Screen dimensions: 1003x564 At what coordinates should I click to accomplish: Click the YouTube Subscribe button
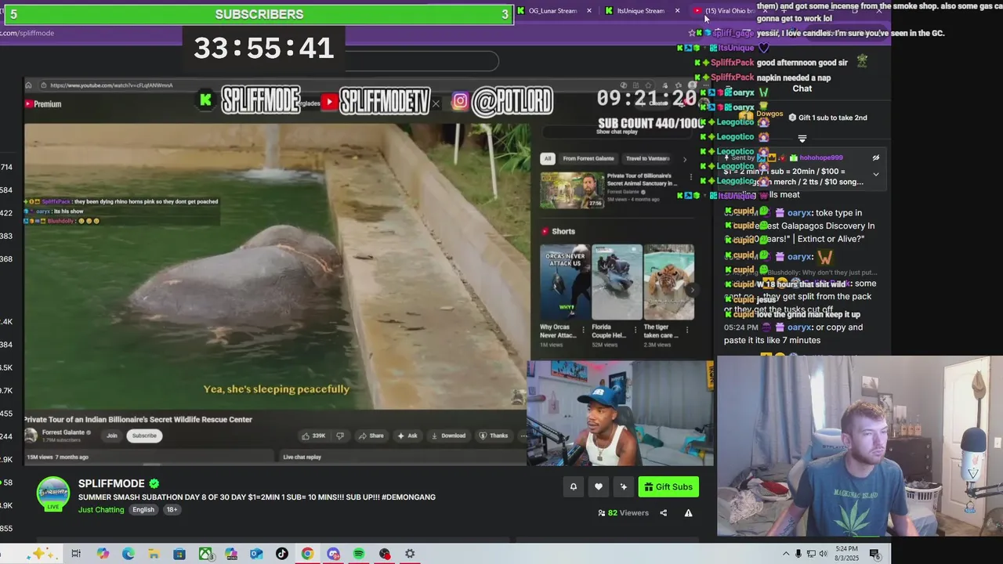coord(144,436)
